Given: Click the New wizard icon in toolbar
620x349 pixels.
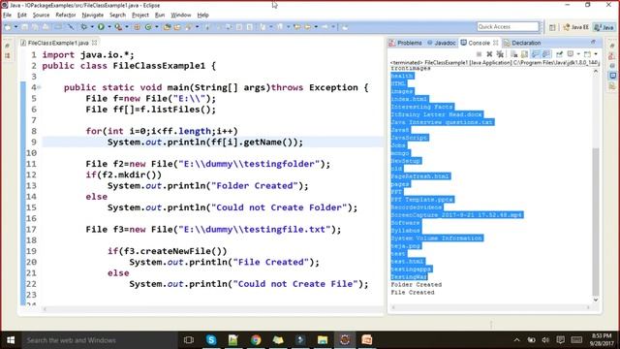Looking at the screenshot, I should click(8, 27).
